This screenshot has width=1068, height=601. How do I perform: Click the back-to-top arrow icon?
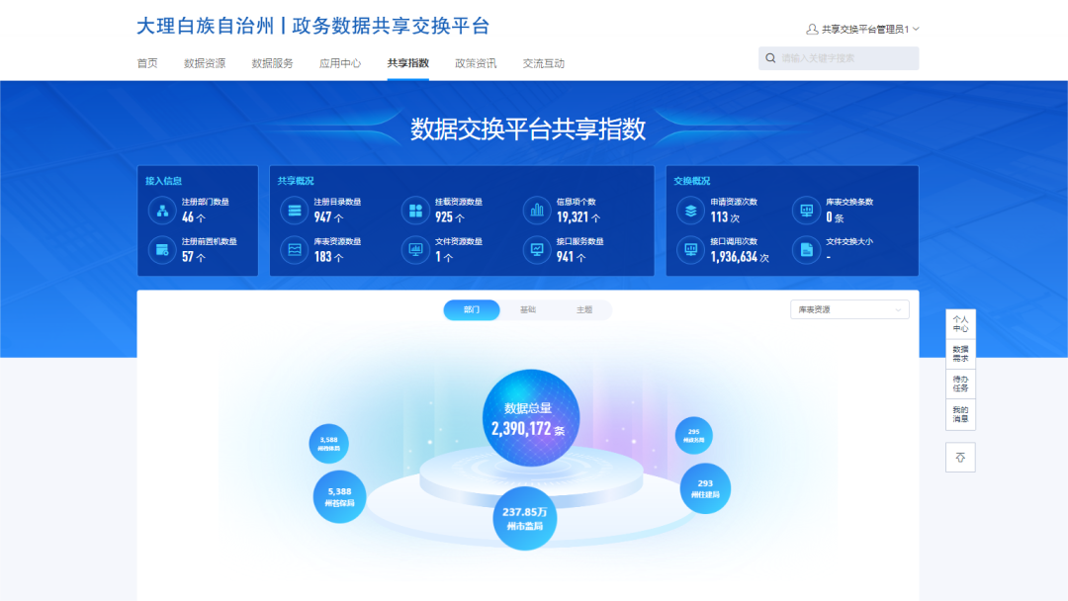[x=960, y=457]
